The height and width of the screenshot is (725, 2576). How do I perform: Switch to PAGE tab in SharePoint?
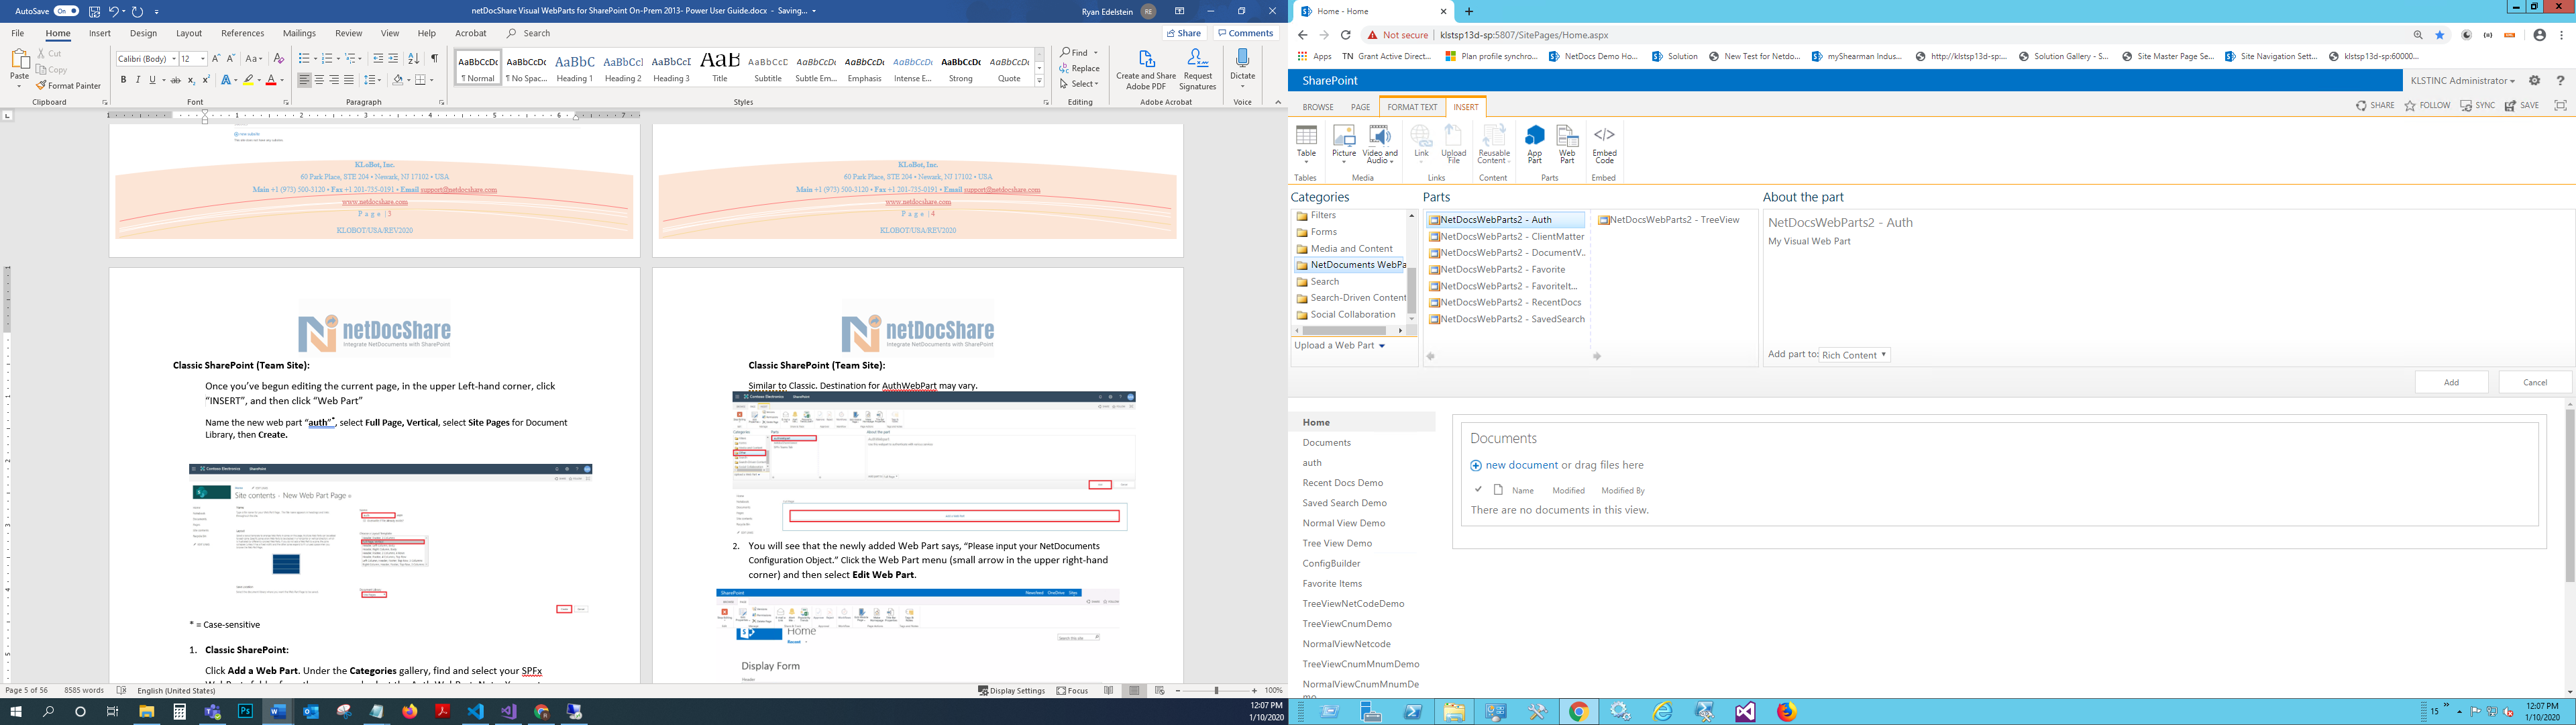tap(1360, 107)
